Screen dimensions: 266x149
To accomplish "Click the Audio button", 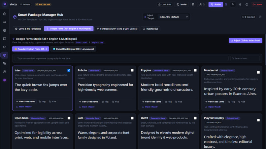I will (216, 5).
